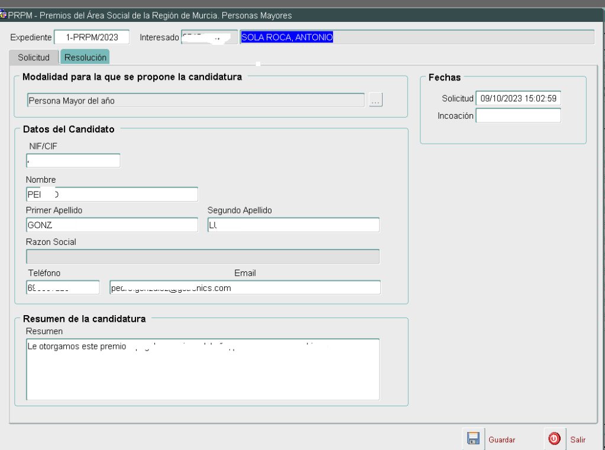Click the red Salir power icon
Image resolution: width=605 pixels, height=450 pixels.
tap(554, 439)
